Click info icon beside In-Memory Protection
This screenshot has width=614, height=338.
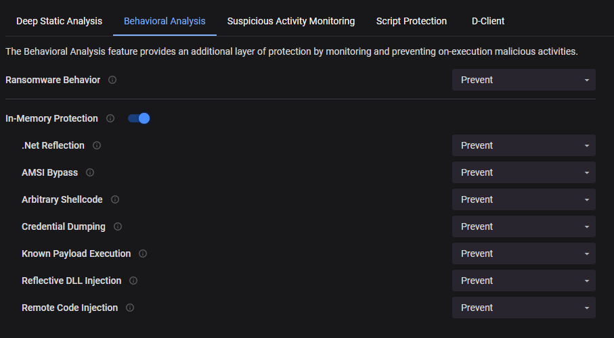pos(110,118)
